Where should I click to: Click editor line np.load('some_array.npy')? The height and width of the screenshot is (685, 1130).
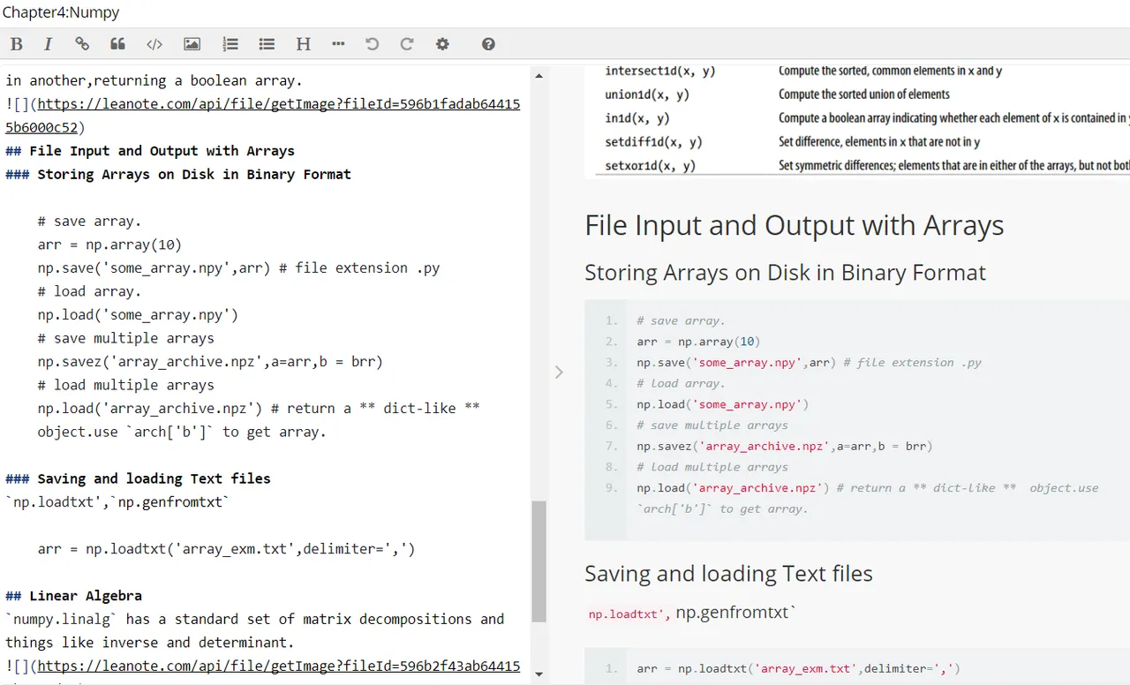pyautogui.click(x=138, y=314)
